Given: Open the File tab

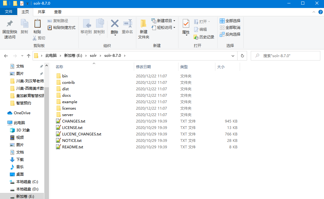Looking at the screenshot, I should coord(9,12).
